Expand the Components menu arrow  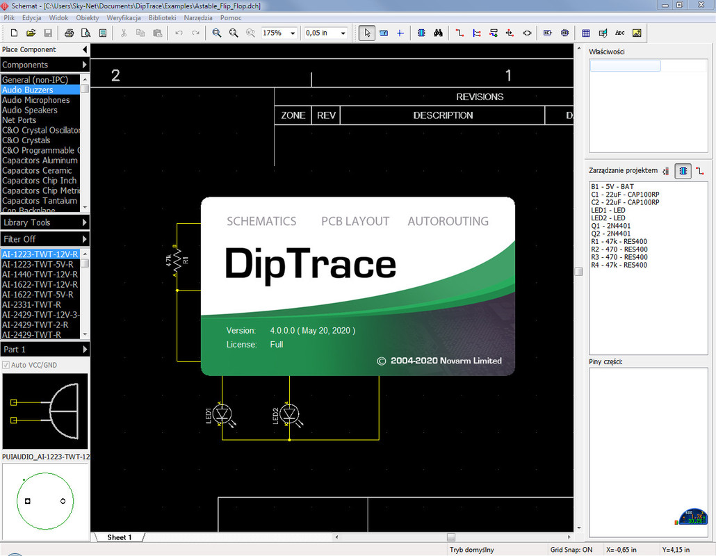click(x=85, y=65)
